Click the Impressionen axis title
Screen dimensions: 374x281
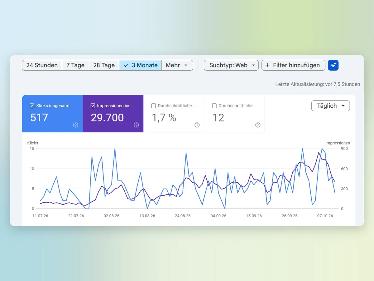pos(338,143)
